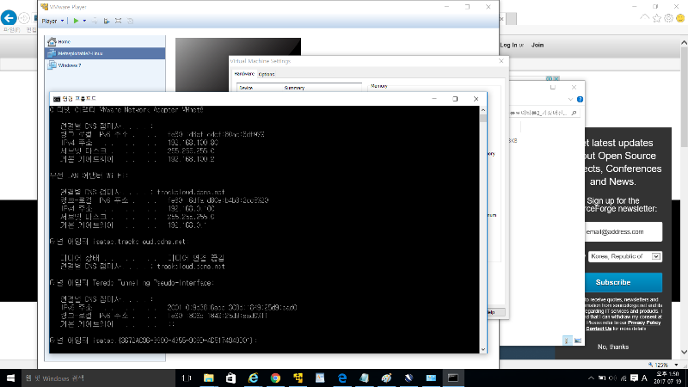Open File Explorer from the taskbar
The image size is (688, 387).
(208, 378)
